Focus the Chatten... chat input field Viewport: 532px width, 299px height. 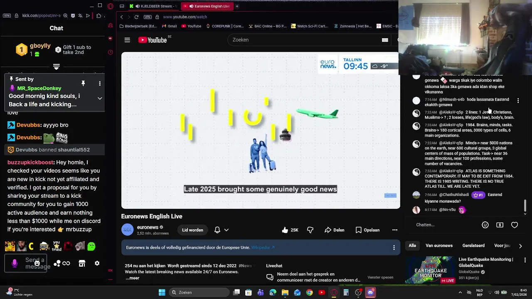click(x=445, y=225)
